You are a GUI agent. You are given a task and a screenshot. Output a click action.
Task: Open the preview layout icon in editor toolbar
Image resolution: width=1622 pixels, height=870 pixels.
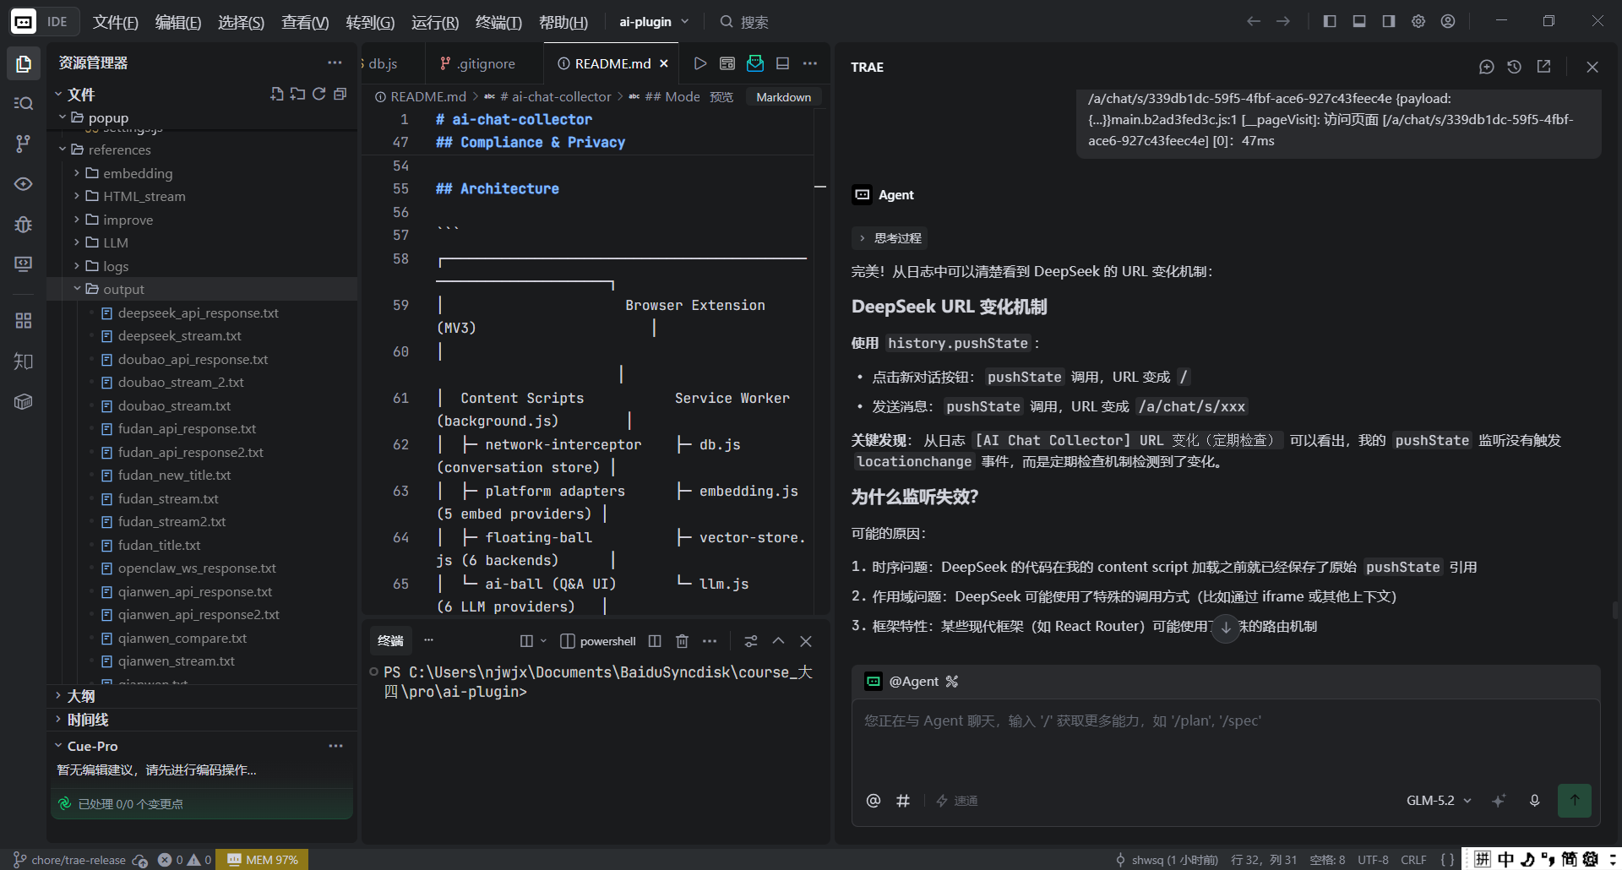click(x=727, y=63)
